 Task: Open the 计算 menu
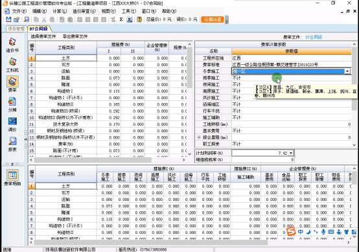click(60, 11)
